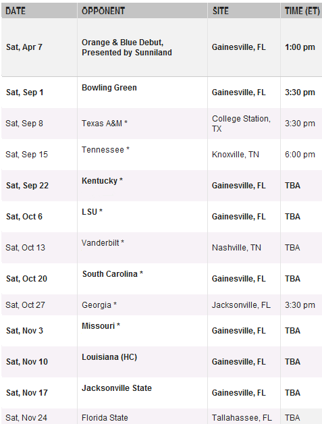Open the Kentucky game link
The height and width of the screenshot is (424, 322).
(102, 181)
